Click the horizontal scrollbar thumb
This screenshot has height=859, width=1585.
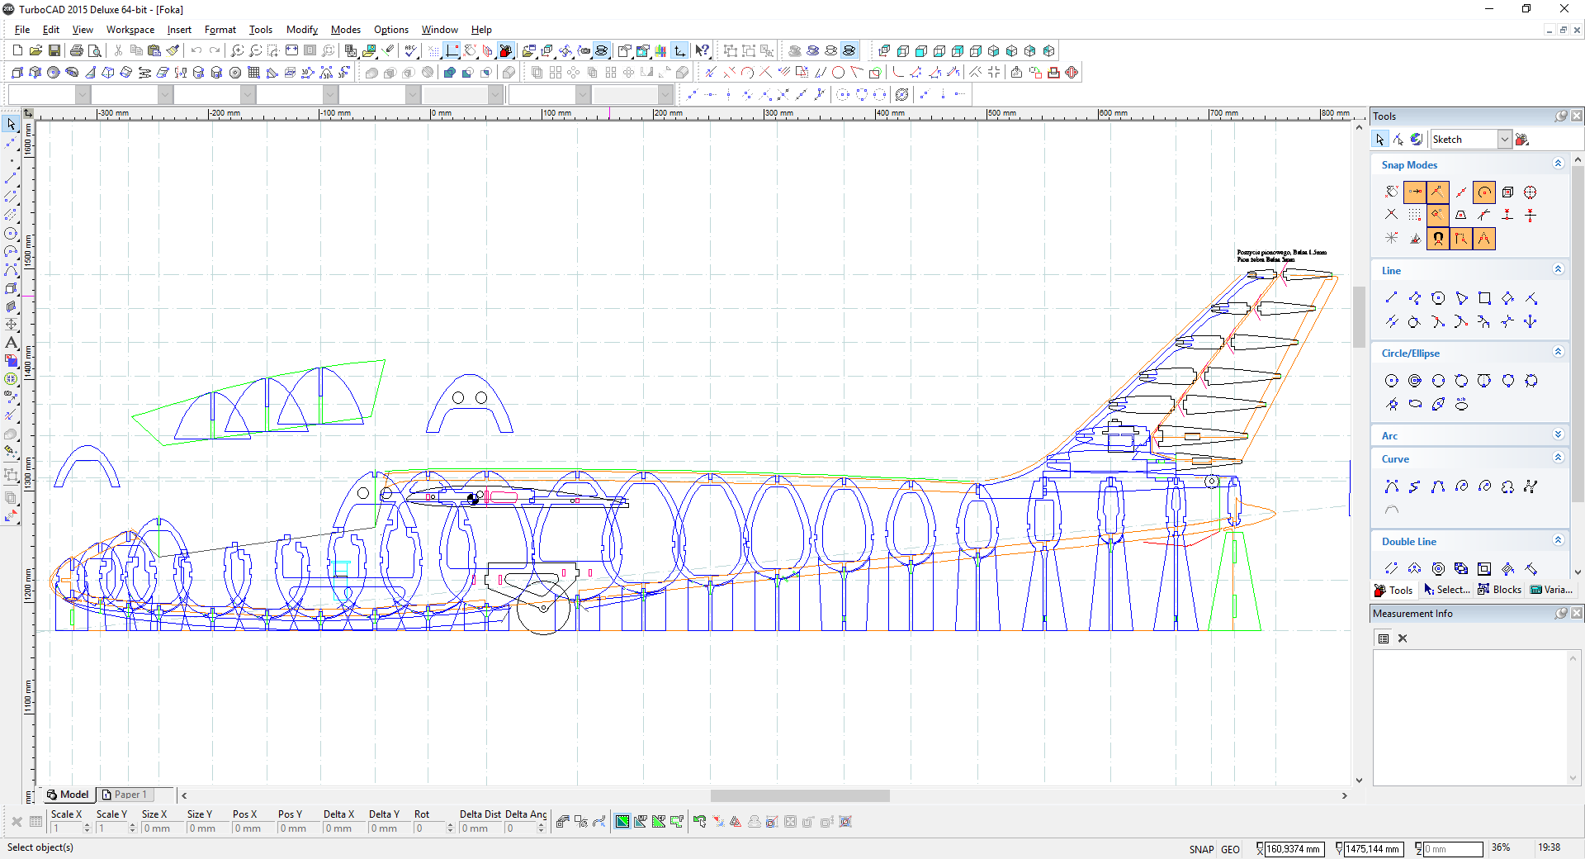coord(799,795)
